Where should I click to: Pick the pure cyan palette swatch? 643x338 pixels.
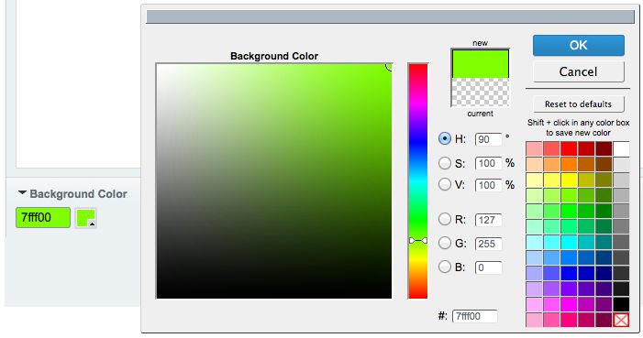click(569, 242)
